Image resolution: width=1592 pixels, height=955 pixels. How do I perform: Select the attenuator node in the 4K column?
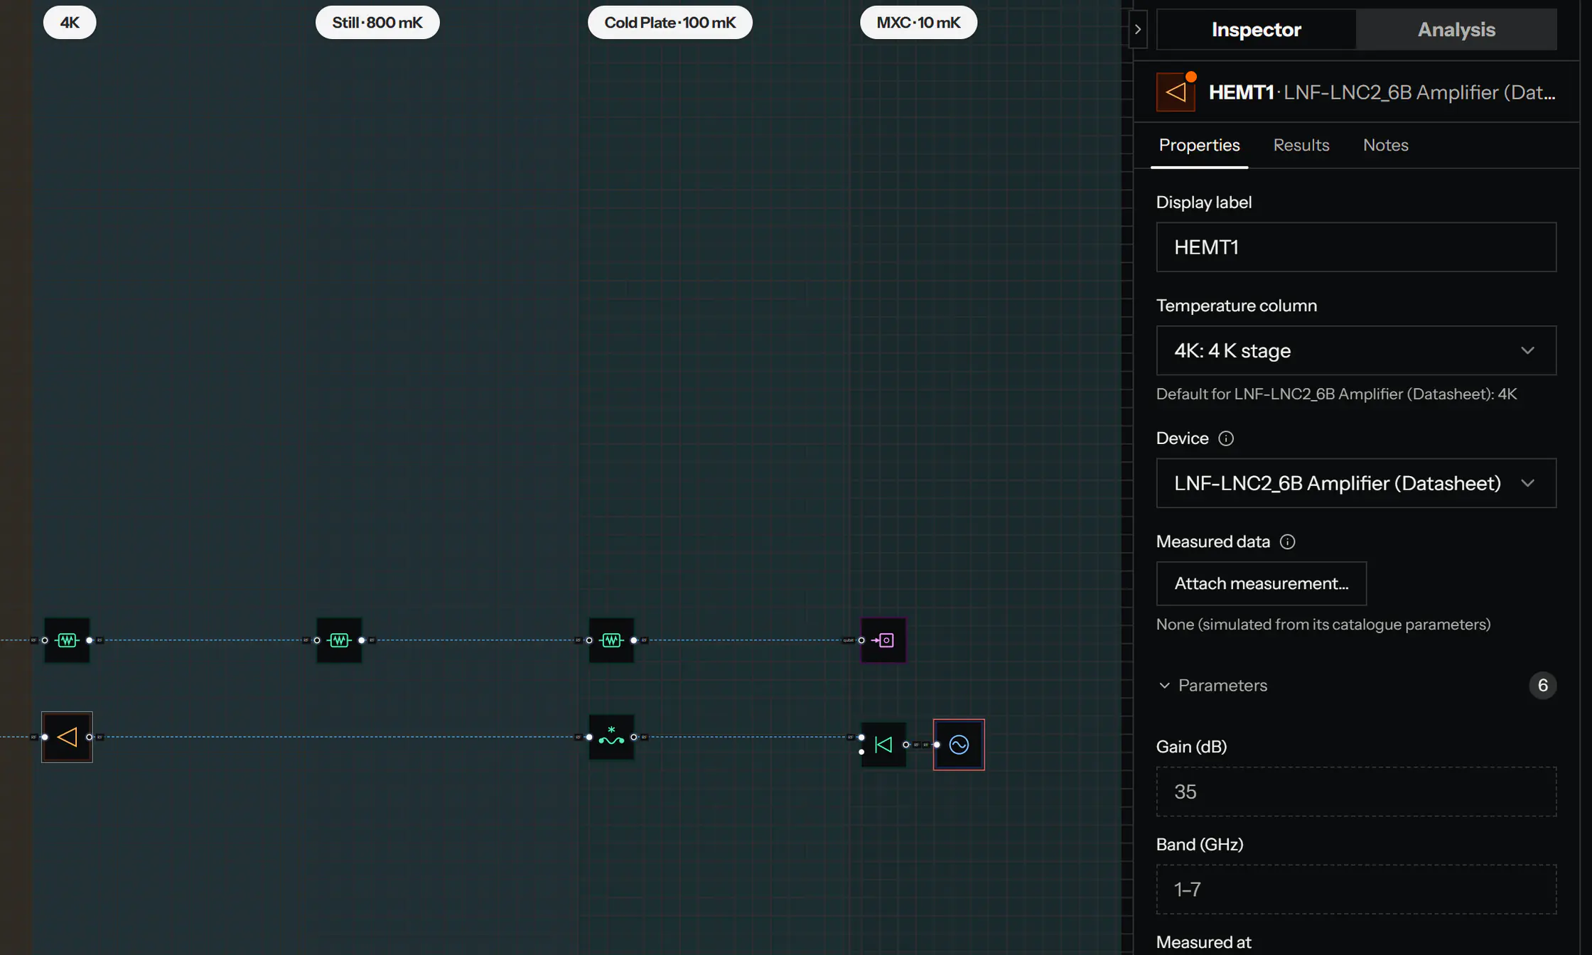pyautogui.click(x=67, y=640)
